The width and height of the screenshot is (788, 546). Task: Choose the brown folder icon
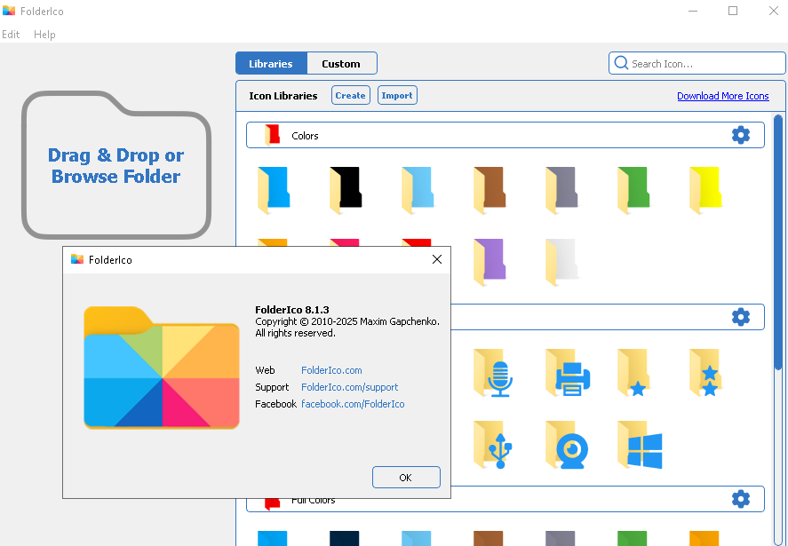(490, 190)
